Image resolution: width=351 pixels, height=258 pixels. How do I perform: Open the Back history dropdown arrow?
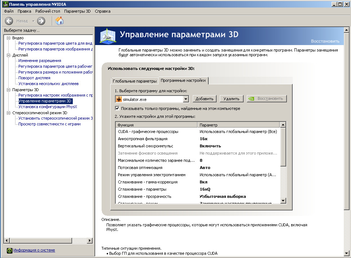point(34,21)
